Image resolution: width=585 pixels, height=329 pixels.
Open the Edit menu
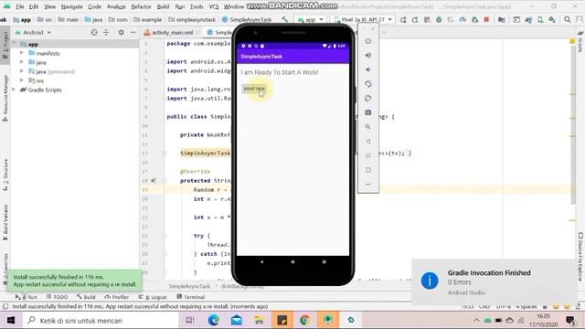click(34, 6)
